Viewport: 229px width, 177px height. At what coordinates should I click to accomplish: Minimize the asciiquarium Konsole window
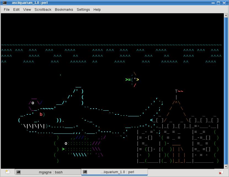coord(212,3)
